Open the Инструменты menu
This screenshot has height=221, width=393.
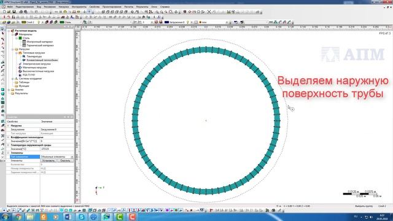tap(79, 7)
